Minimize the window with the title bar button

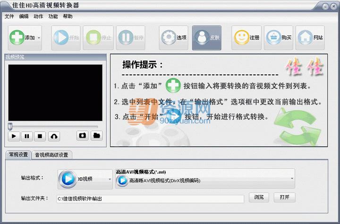[x=325, y=7]
